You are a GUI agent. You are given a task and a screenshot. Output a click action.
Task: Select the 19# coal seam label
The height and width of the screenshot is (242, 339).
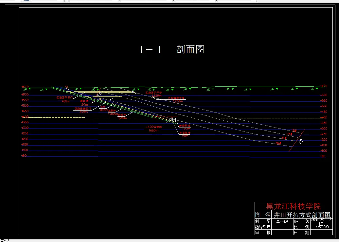click(x=294, y=130)
